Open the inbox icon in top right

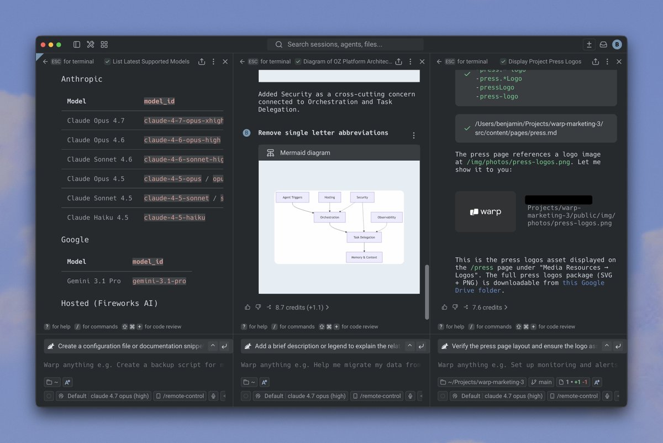pyautogui.click(x=603, y=44)
